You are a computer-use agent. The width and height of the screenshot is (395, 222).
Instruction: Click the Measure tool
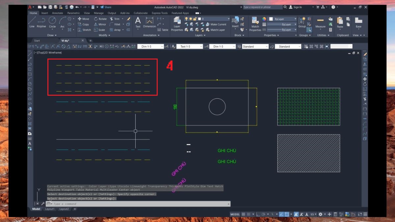(x=320, y=22)
